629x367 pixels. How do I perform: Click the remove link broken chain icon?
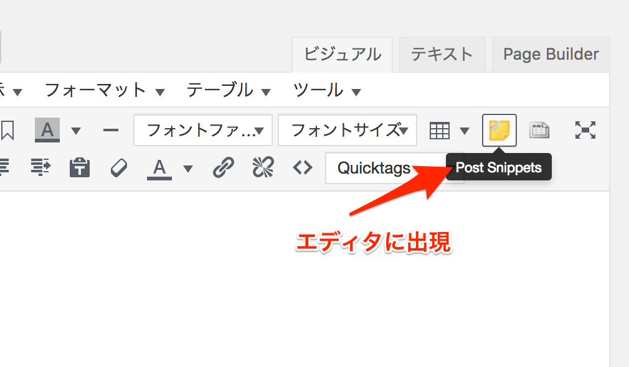263,167
